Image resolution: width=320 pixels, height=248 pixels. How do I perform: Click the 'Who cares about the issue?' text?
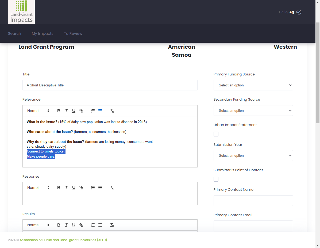pos(50,132)
